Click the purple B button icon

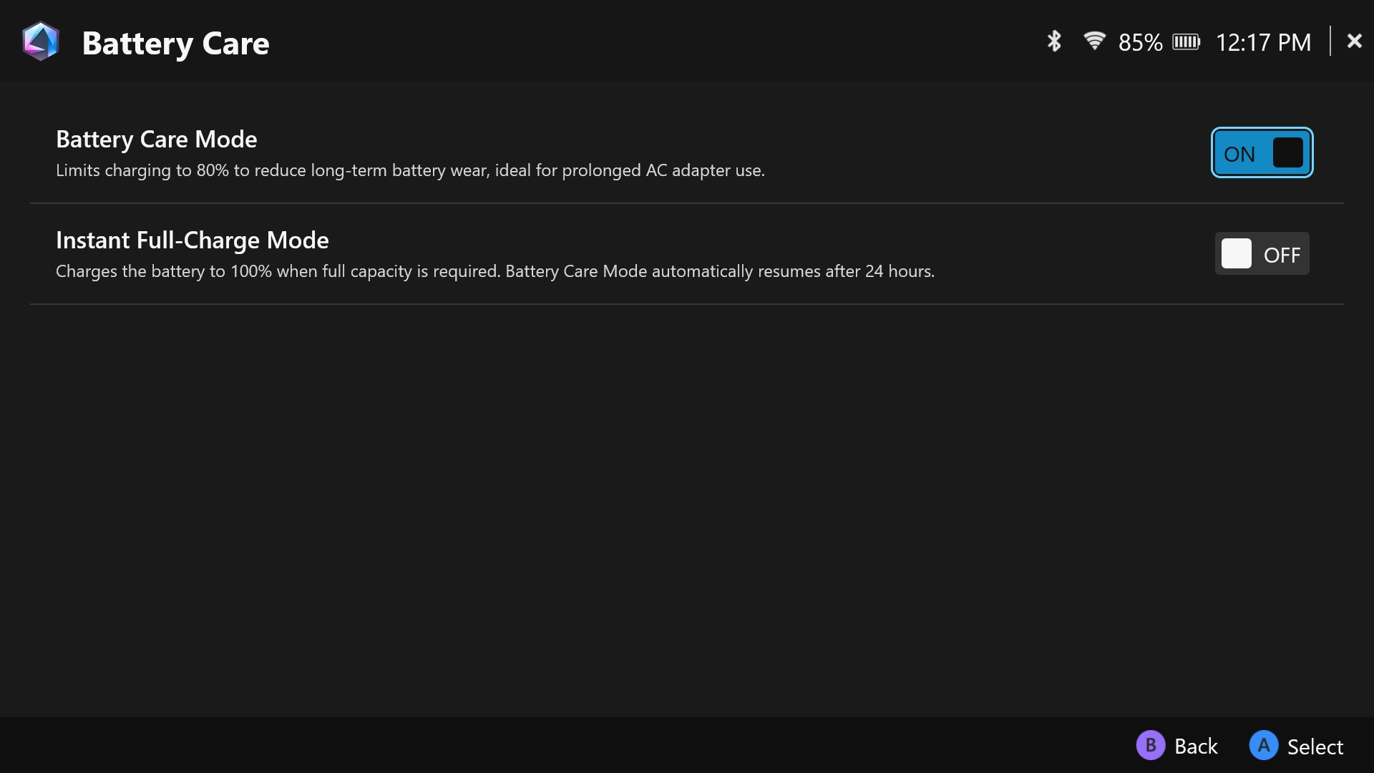1150,746
